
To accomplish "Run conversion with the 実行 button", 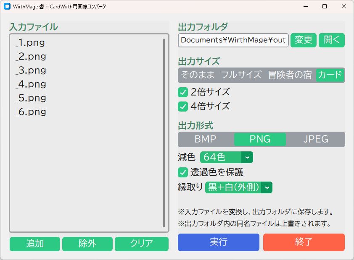I will (218, 242).
